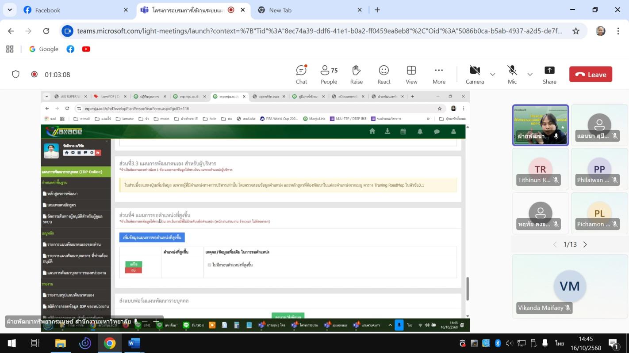This screenshot has width=629, height=353.
Task: Open the More actions menu
Action: 439,75
